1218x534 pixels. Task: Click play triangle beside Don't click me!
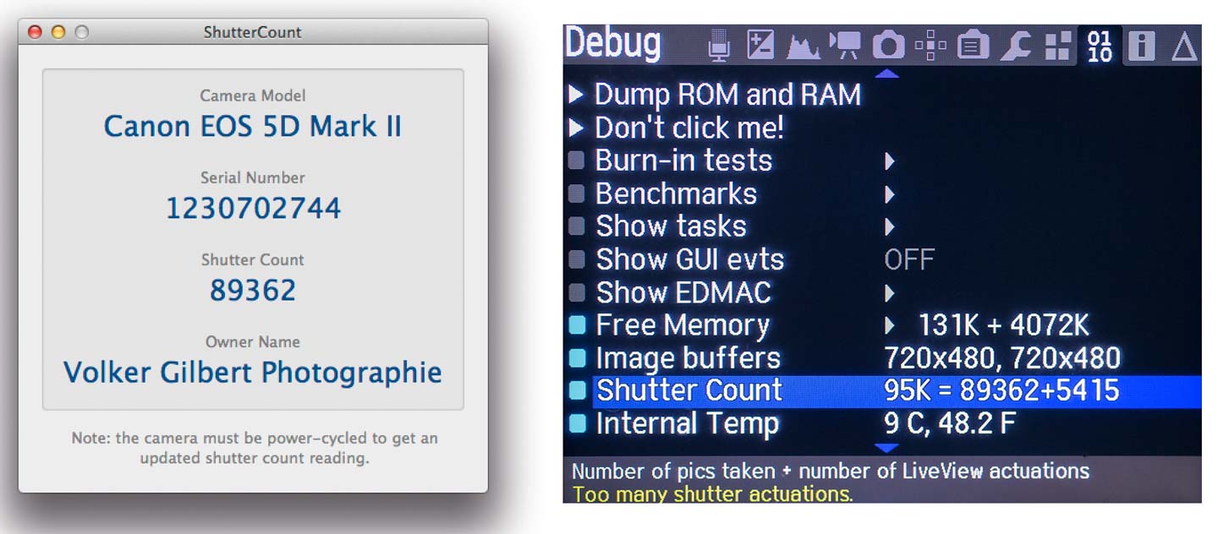[x=577, y=128]
